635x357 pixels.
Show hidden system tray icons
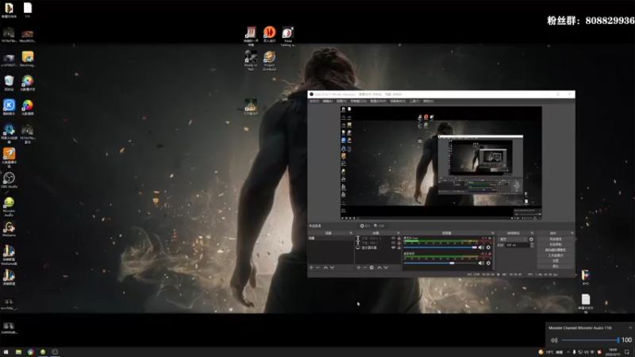click(568, 352)
